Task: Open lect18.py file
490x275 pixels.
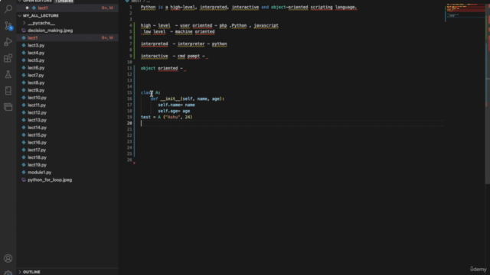Action: coord(37,158)
